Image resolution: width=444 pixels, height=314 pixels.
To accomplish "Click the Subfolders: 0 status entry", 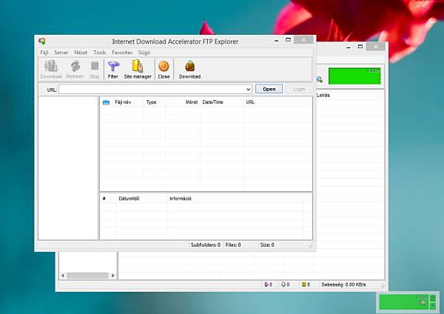I will tap(206, 245).
